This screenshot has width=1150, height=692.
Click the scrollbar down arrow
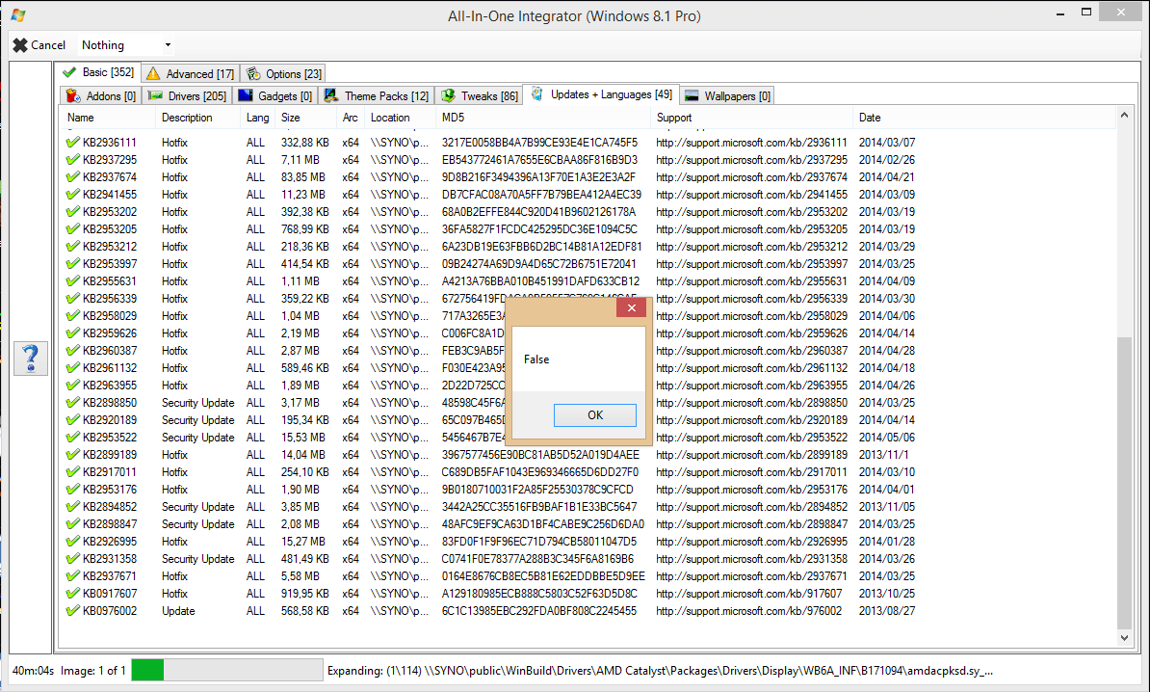pos(1124,638)
